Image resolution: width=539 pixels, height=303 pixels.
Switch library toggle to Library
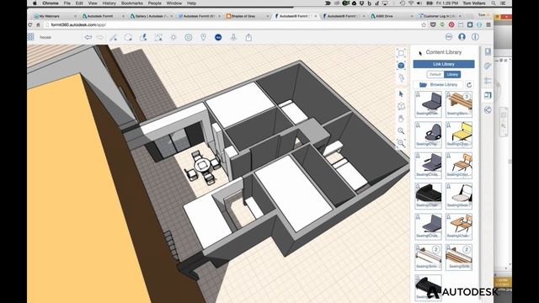point(452,74)
